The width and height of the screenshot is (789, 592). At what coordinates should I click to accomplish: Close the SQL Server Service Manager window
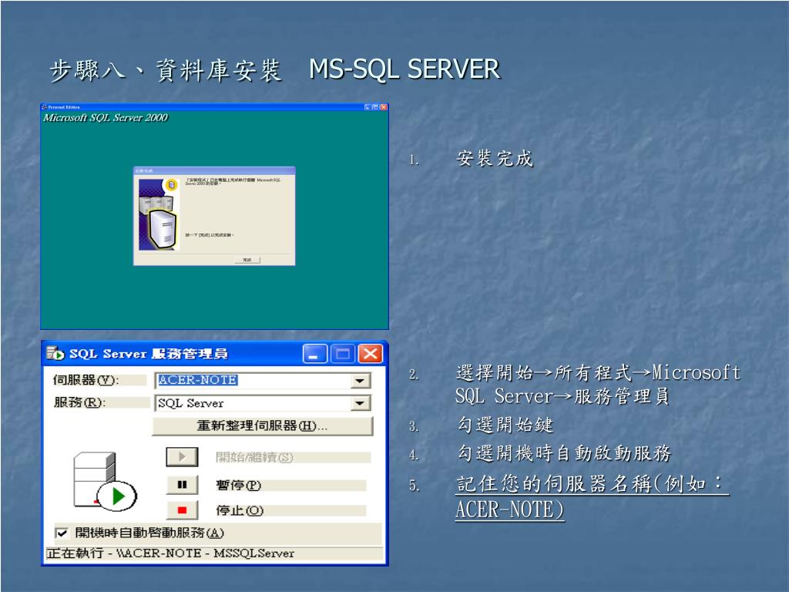(x=371, y=354)
